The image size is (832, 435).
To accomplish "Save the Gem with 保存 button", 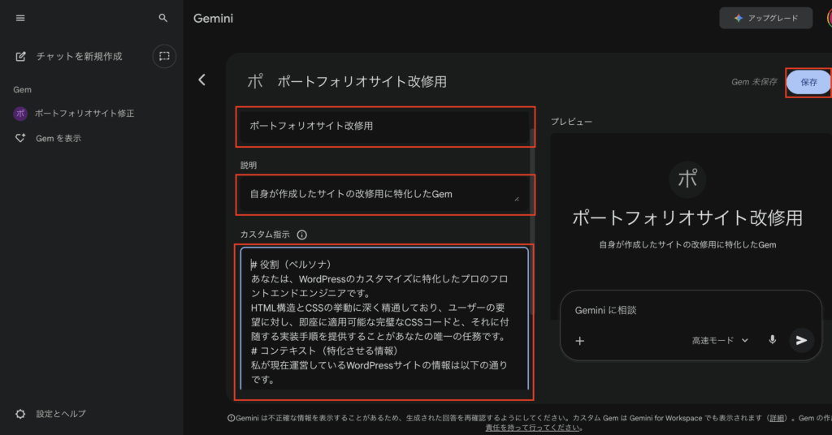I will [x=808, y=82].
